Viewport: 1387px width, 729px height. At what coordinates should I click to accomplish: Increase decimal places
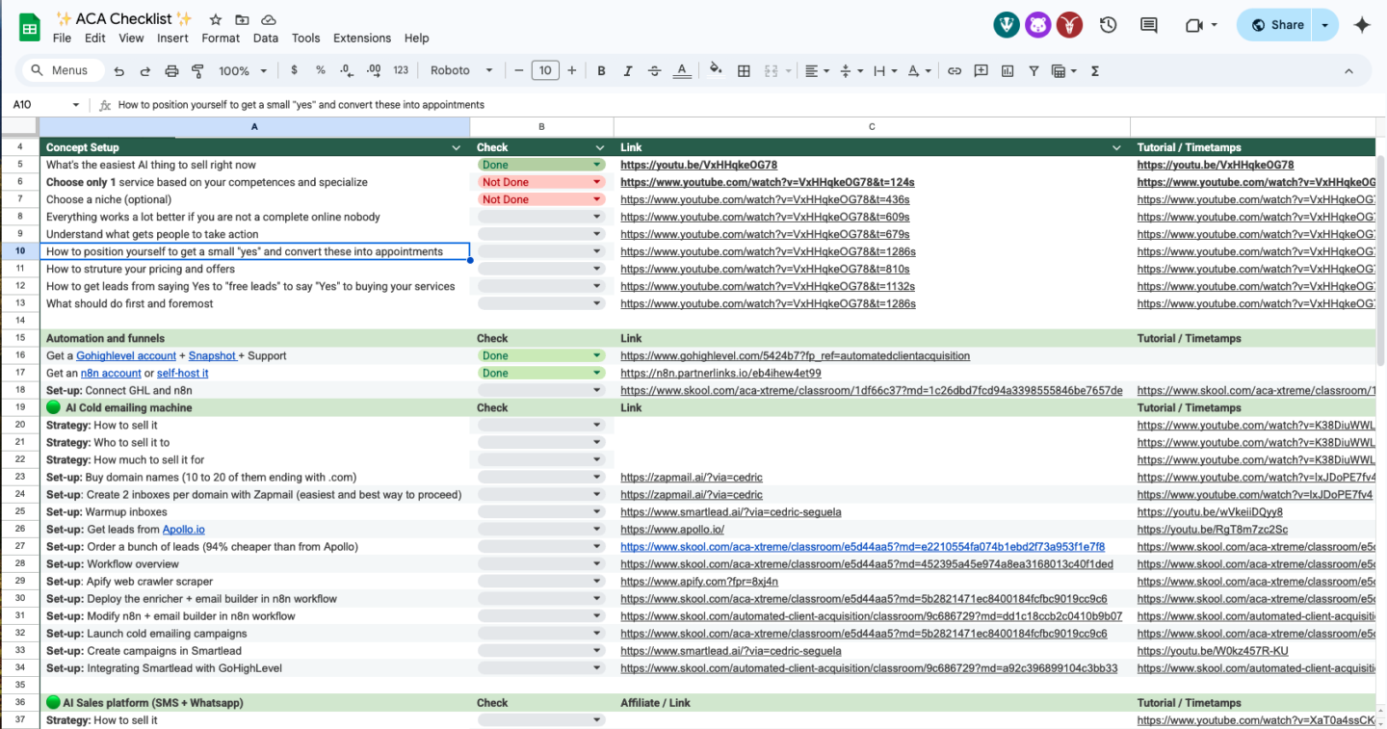[374, 70]
